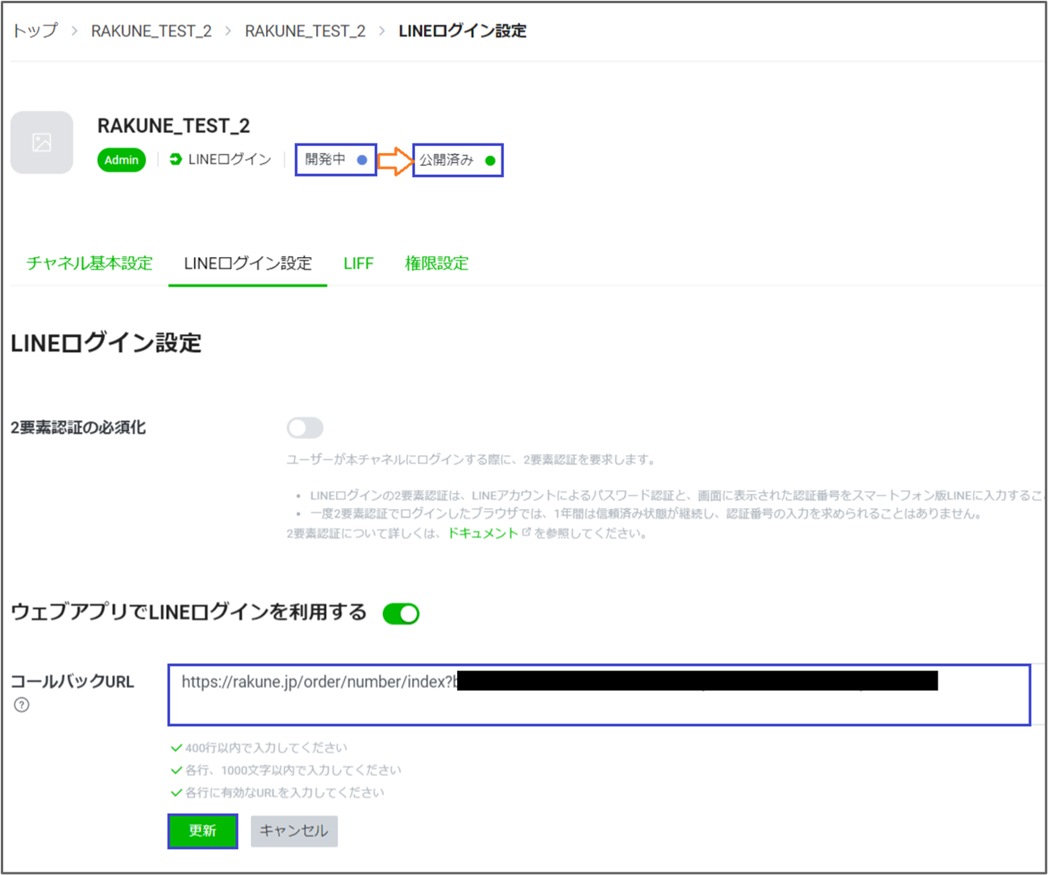Click the green 公開済み status dot
1048x875 pixels.
click(x=490, y=160)
